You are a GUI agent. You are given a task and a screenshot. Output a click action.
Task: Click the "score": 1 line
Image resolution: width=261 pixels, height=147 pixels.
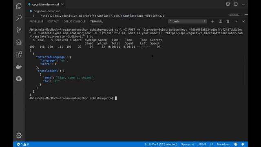pos(48,64)
